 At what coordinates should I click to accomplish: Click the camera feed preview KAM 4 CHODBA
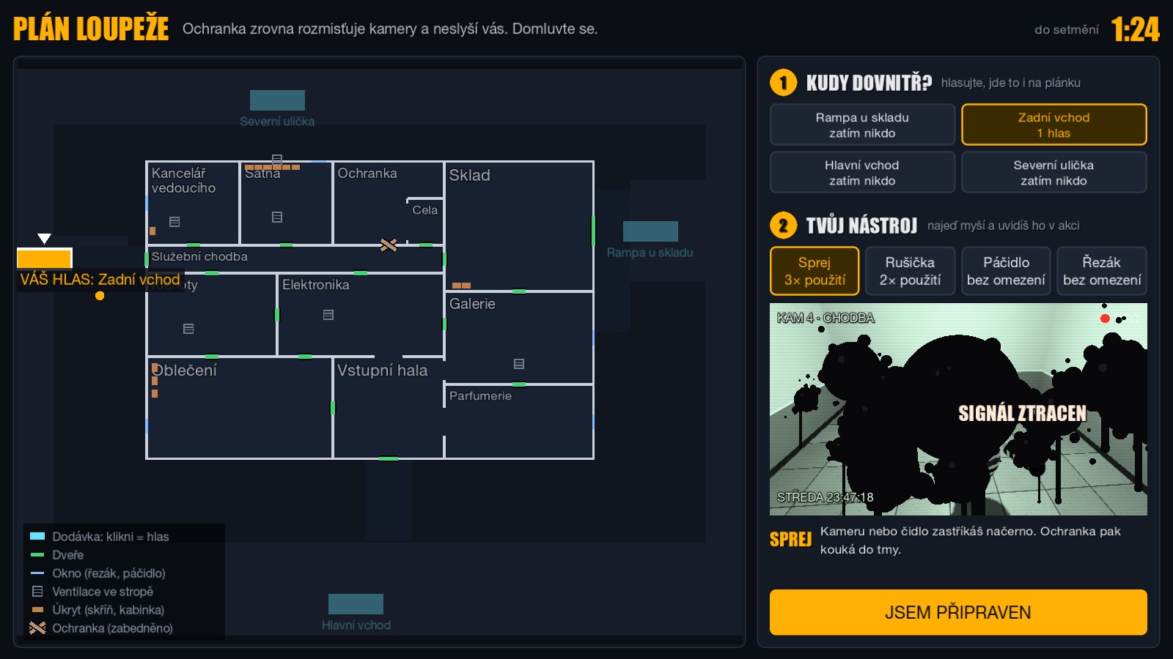click(958, 409)
